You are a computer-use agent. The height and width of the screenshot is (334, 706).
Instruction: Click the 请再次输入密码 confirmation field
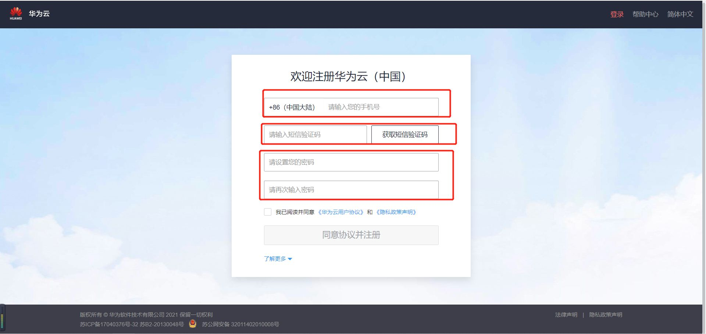pos(351,189)
